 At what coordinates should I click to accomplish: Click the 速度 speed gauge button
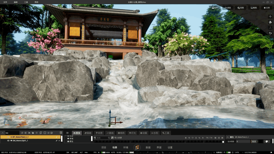[x=228, y=8]
